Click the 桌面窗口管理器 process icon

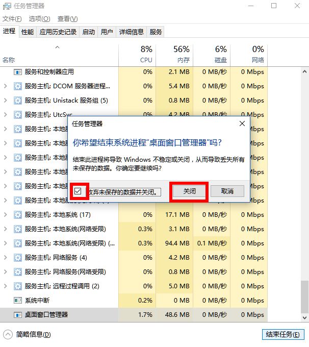[18, 315]
